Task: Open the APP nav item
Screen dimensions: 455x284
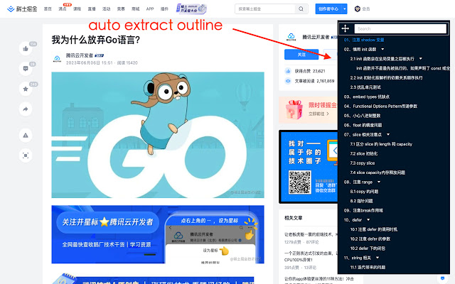Action: coord(150,9)
